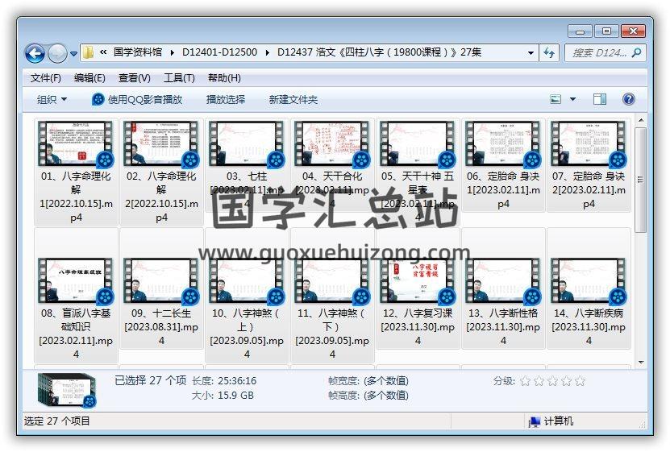Click 使用QQ影音播放 button
This screenshot has width=670, height=452.
(x=137, y=100)
